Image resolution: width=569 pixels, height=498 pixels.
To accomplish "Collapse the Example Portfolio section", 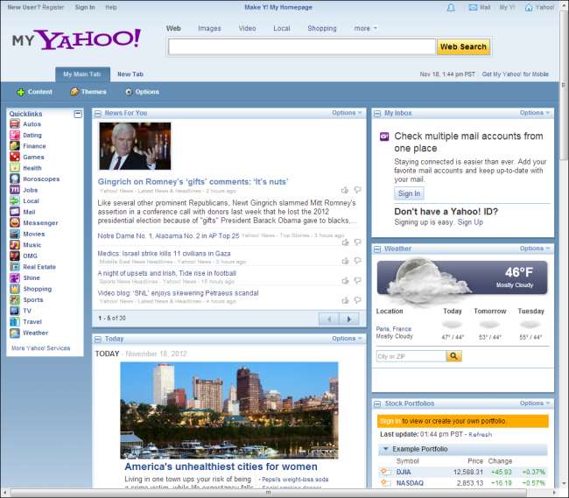I will point(385,449).
